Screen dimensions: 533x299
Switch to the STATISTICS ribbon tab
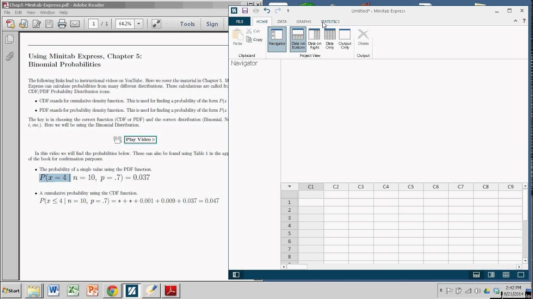tap(330, 22)
